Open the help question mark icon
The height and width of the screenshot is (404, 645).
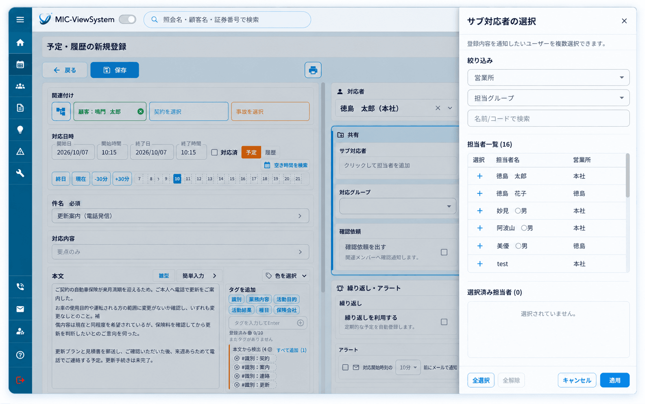(x=20, y=355)
